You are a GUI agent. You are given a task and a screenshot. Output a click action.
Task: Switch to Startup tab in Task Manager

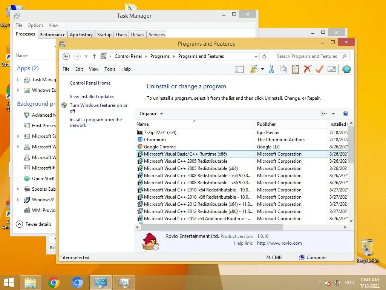point(104,34)
